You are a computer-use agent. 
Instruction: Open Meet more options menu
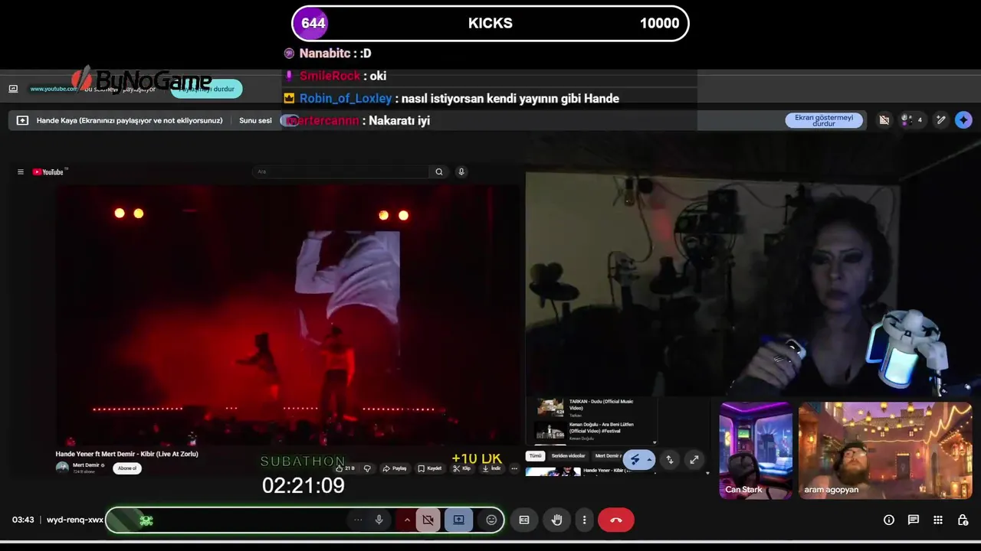coord(584,520)
